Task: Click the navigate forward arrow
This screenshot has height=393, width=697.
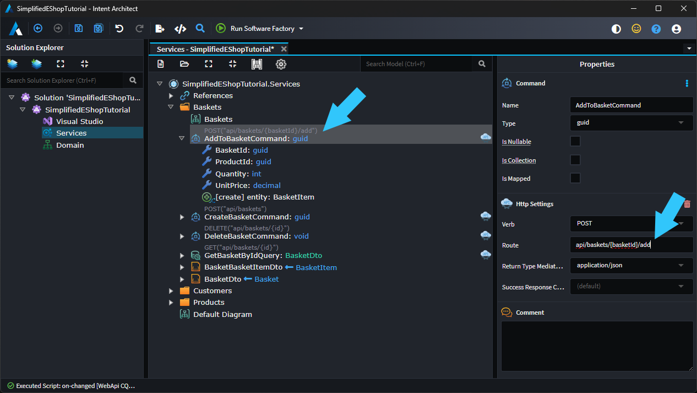Action: click(x=58, y=28)
